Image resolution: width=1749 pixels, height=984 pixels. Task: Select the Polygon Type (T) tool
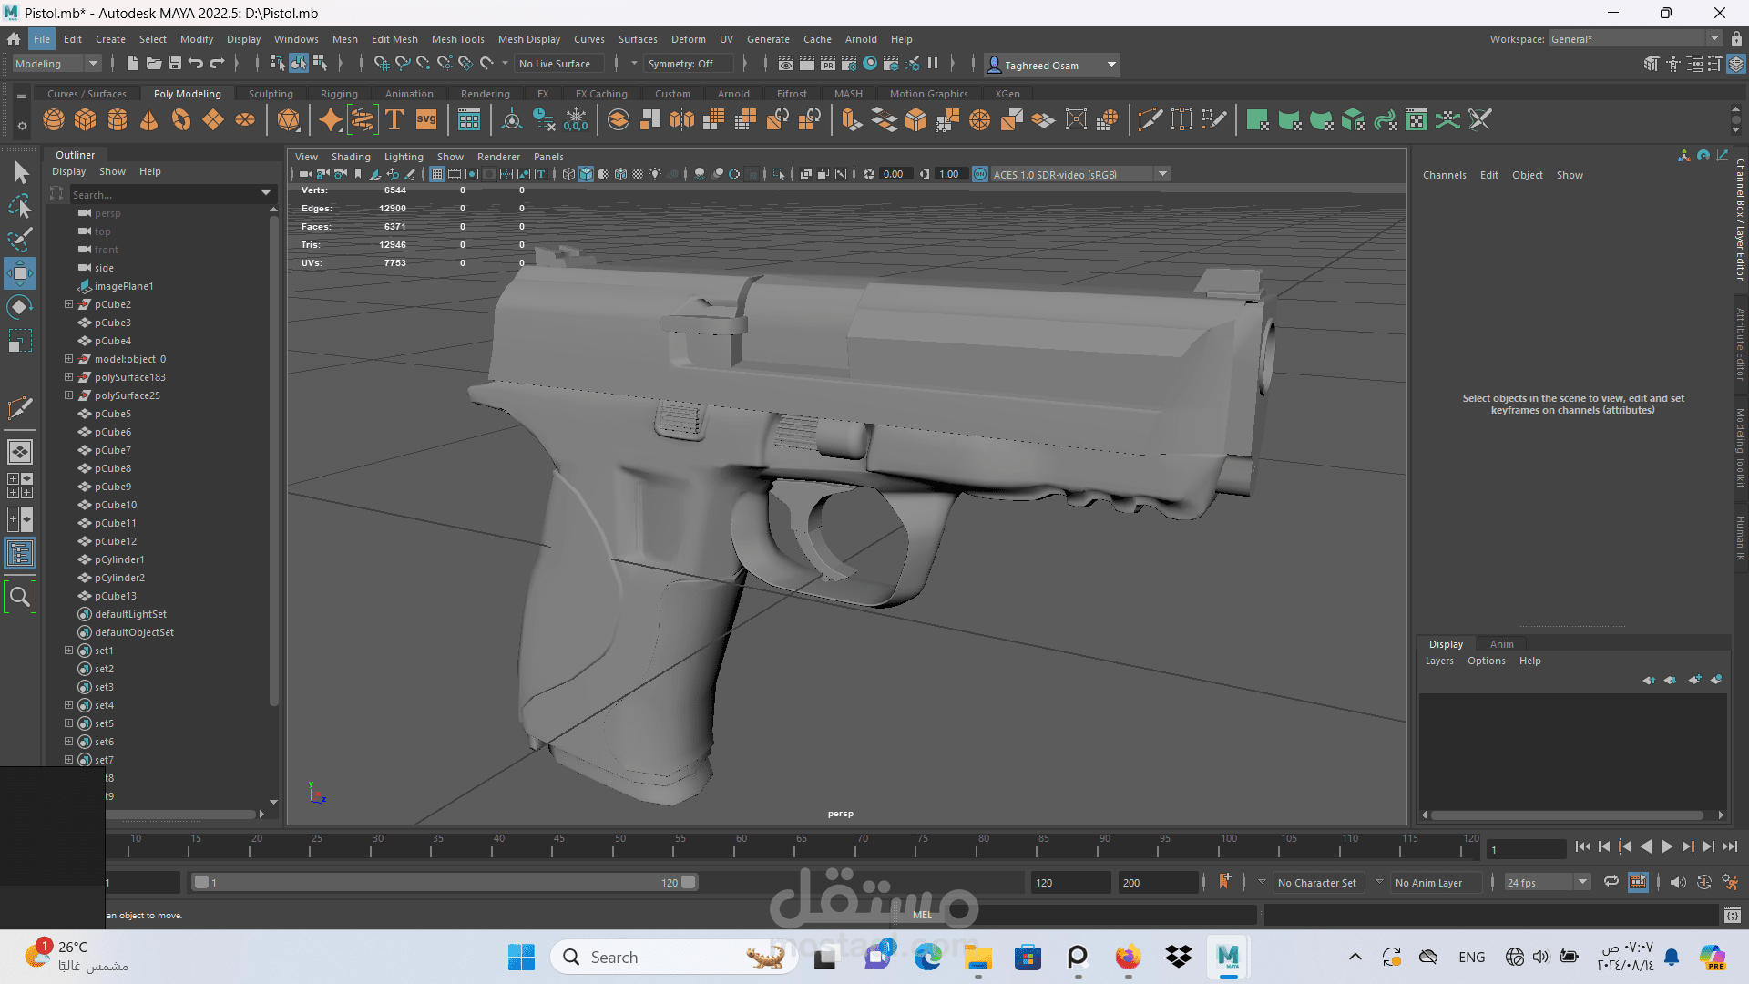[x=394, y=119]
